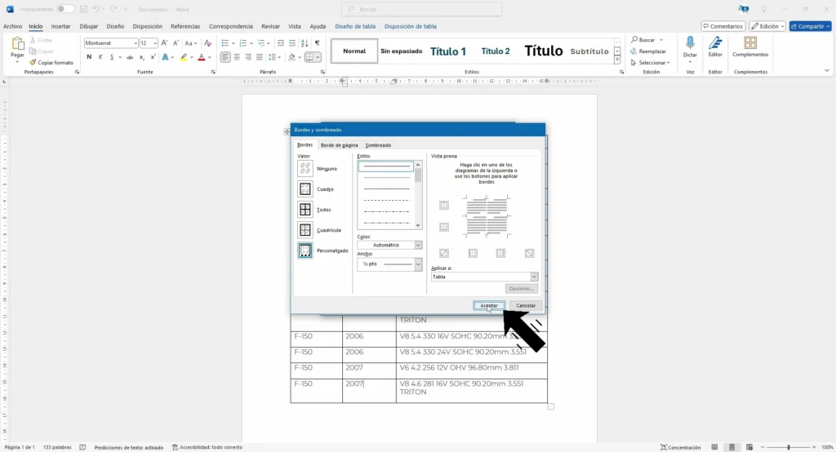Open the Insertar ribbon tab
This screenshot has width=836, height=452.
(60, 26)
